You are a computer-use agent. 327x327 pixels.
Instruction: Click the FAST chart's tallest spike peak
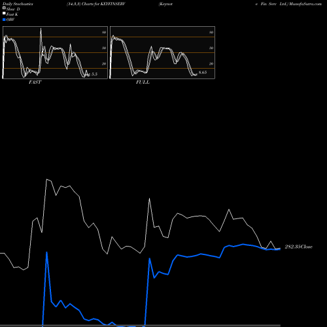pos(41,28)
